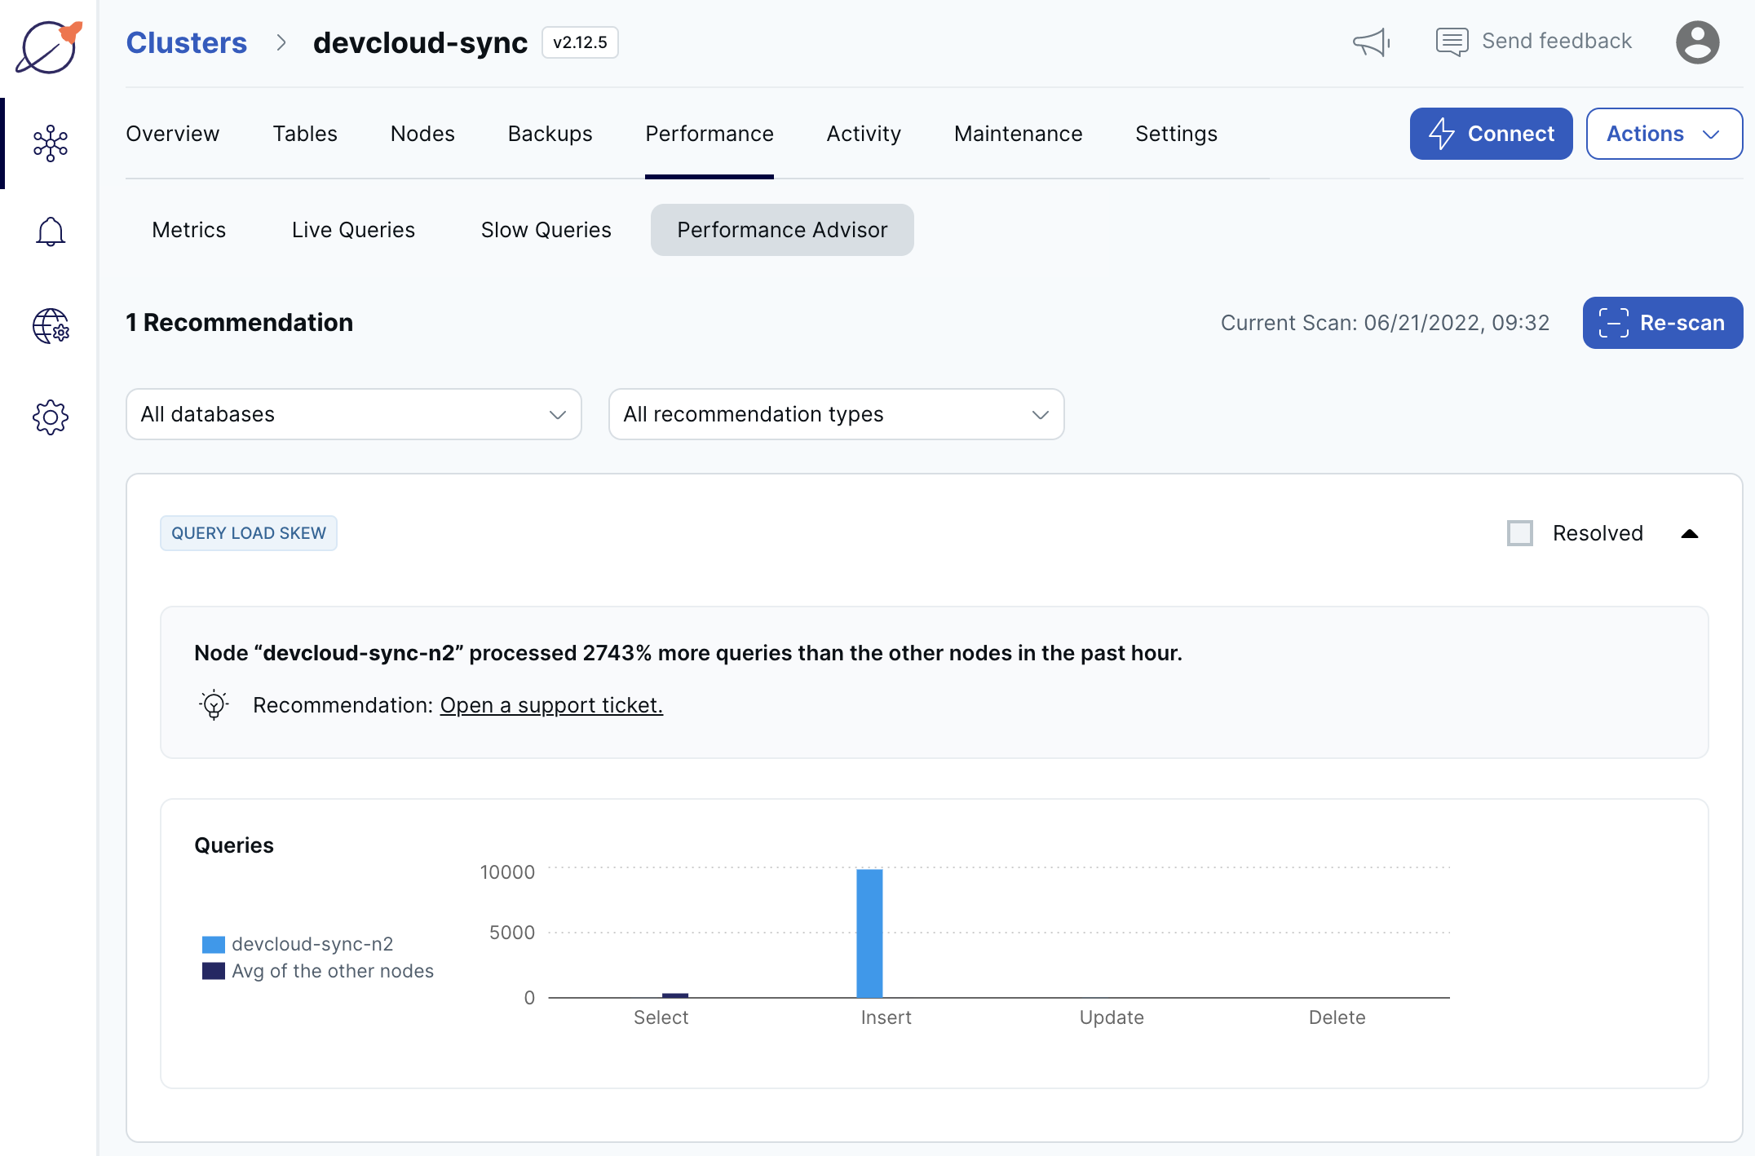
Task: Open the All recommendation types dropdown
Action: (x=836, y=414)
